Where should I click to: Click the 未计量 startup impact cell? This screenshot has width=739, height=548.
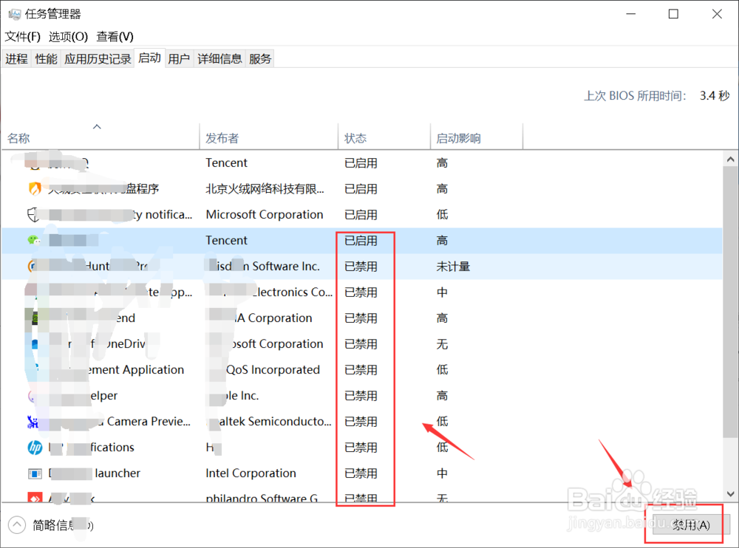454,266
